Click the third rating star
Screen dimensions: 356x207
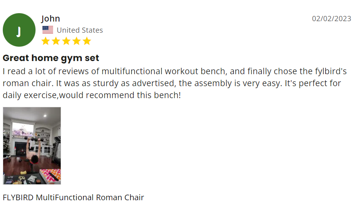[66, 41]
